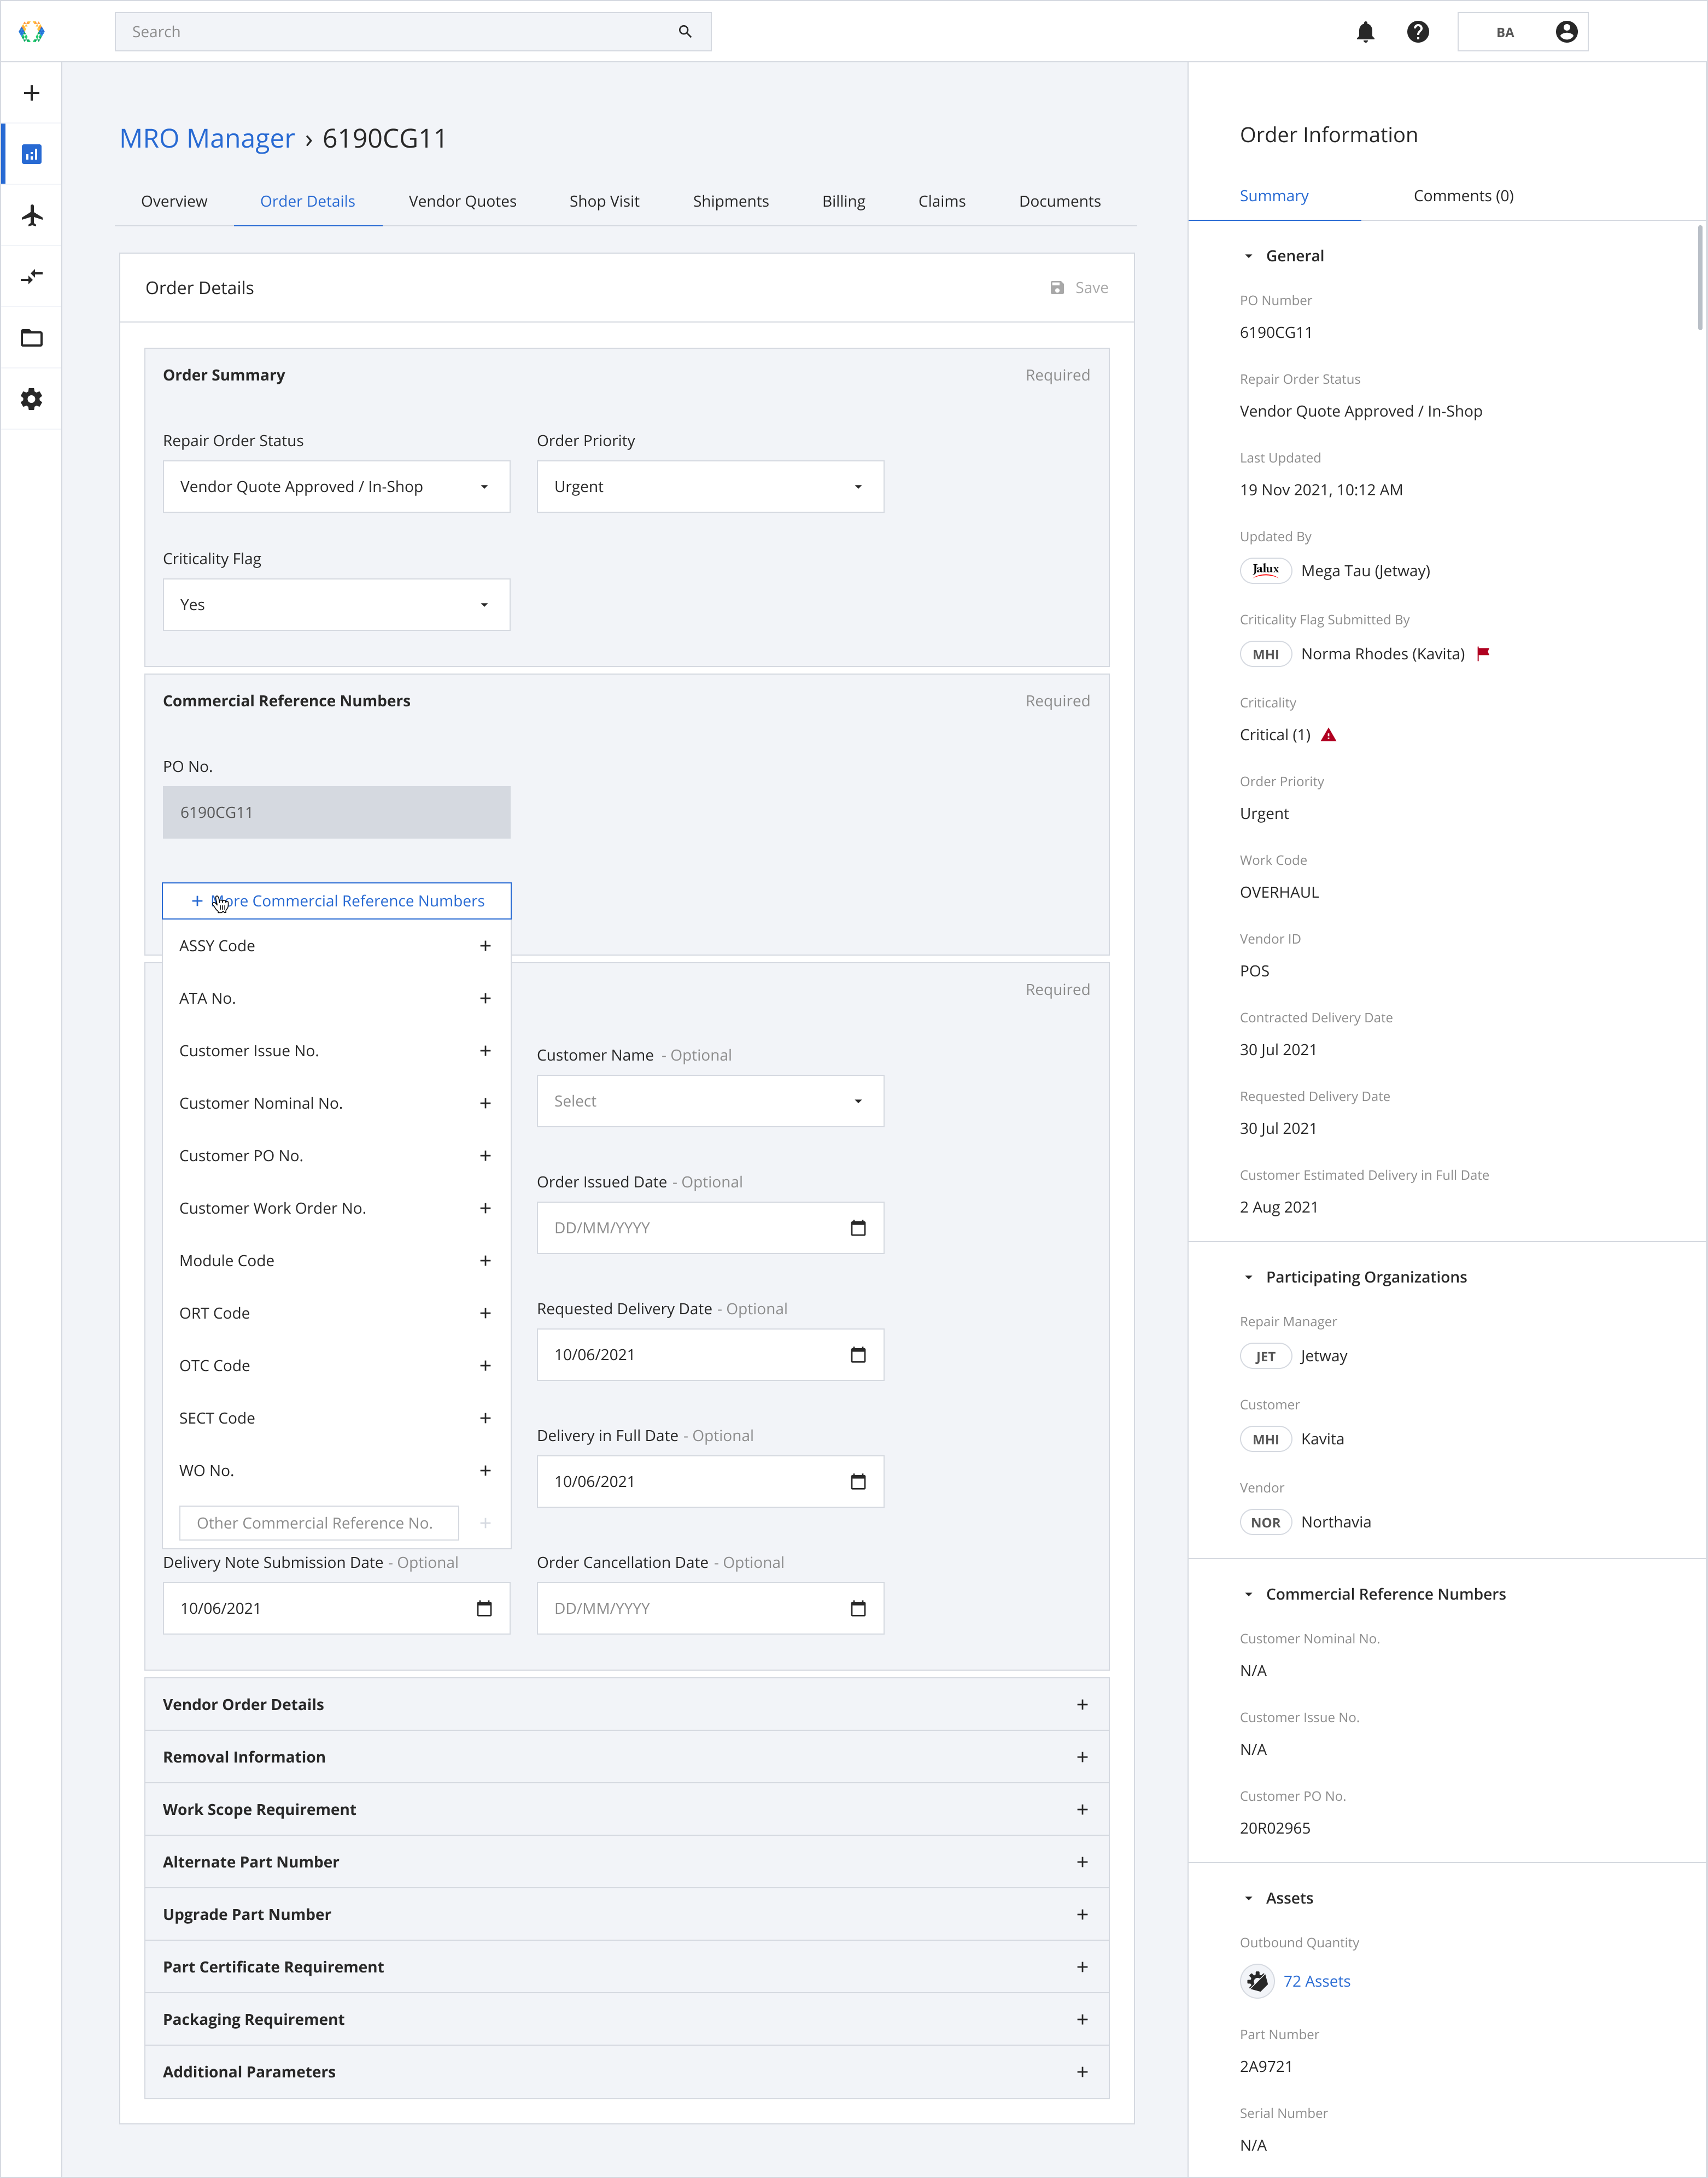This screenshot has width=1708, height=2178.
Task: Open the sidebar dashboard chart icon
Action: pyautogui.click(x=32, y=154)
